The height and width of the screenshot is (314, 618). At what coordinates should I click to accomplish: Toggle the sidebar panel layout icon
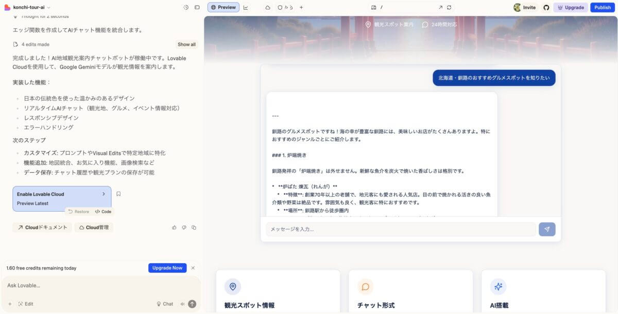pos(197,7)
